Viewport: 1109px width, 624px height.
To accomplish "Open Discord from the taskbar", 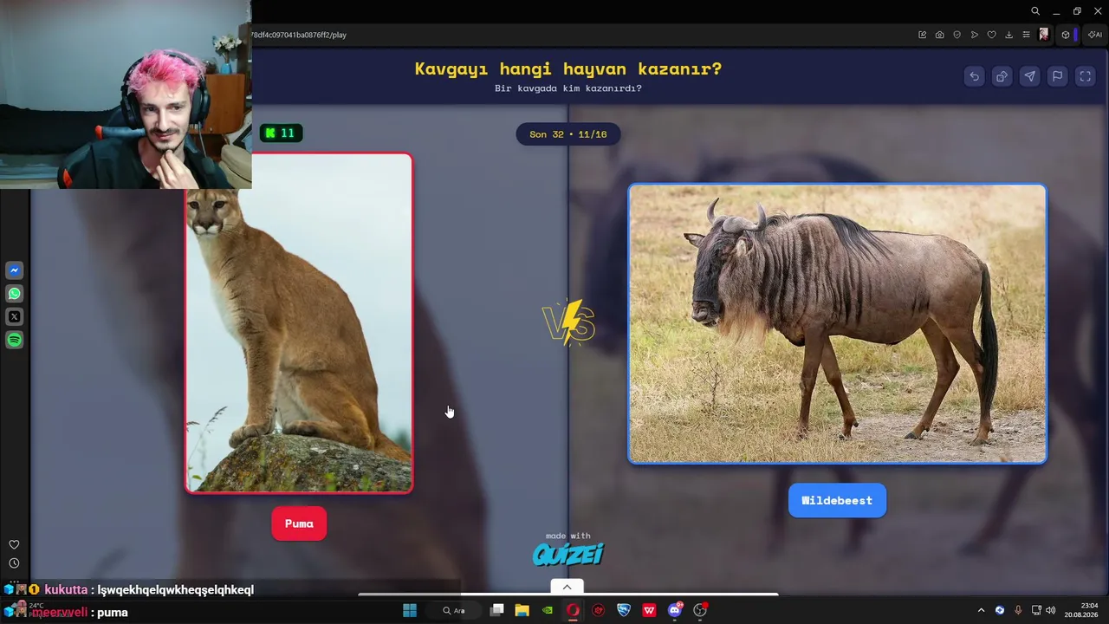I will 675,610.
